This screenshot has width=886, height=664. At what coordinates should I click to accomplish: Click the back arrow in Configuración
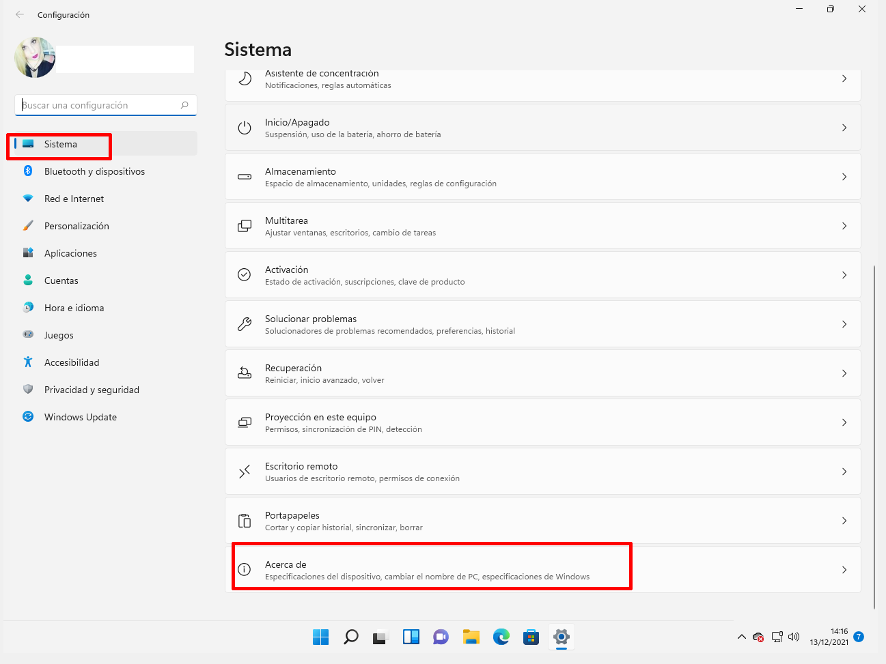point(19,14)
